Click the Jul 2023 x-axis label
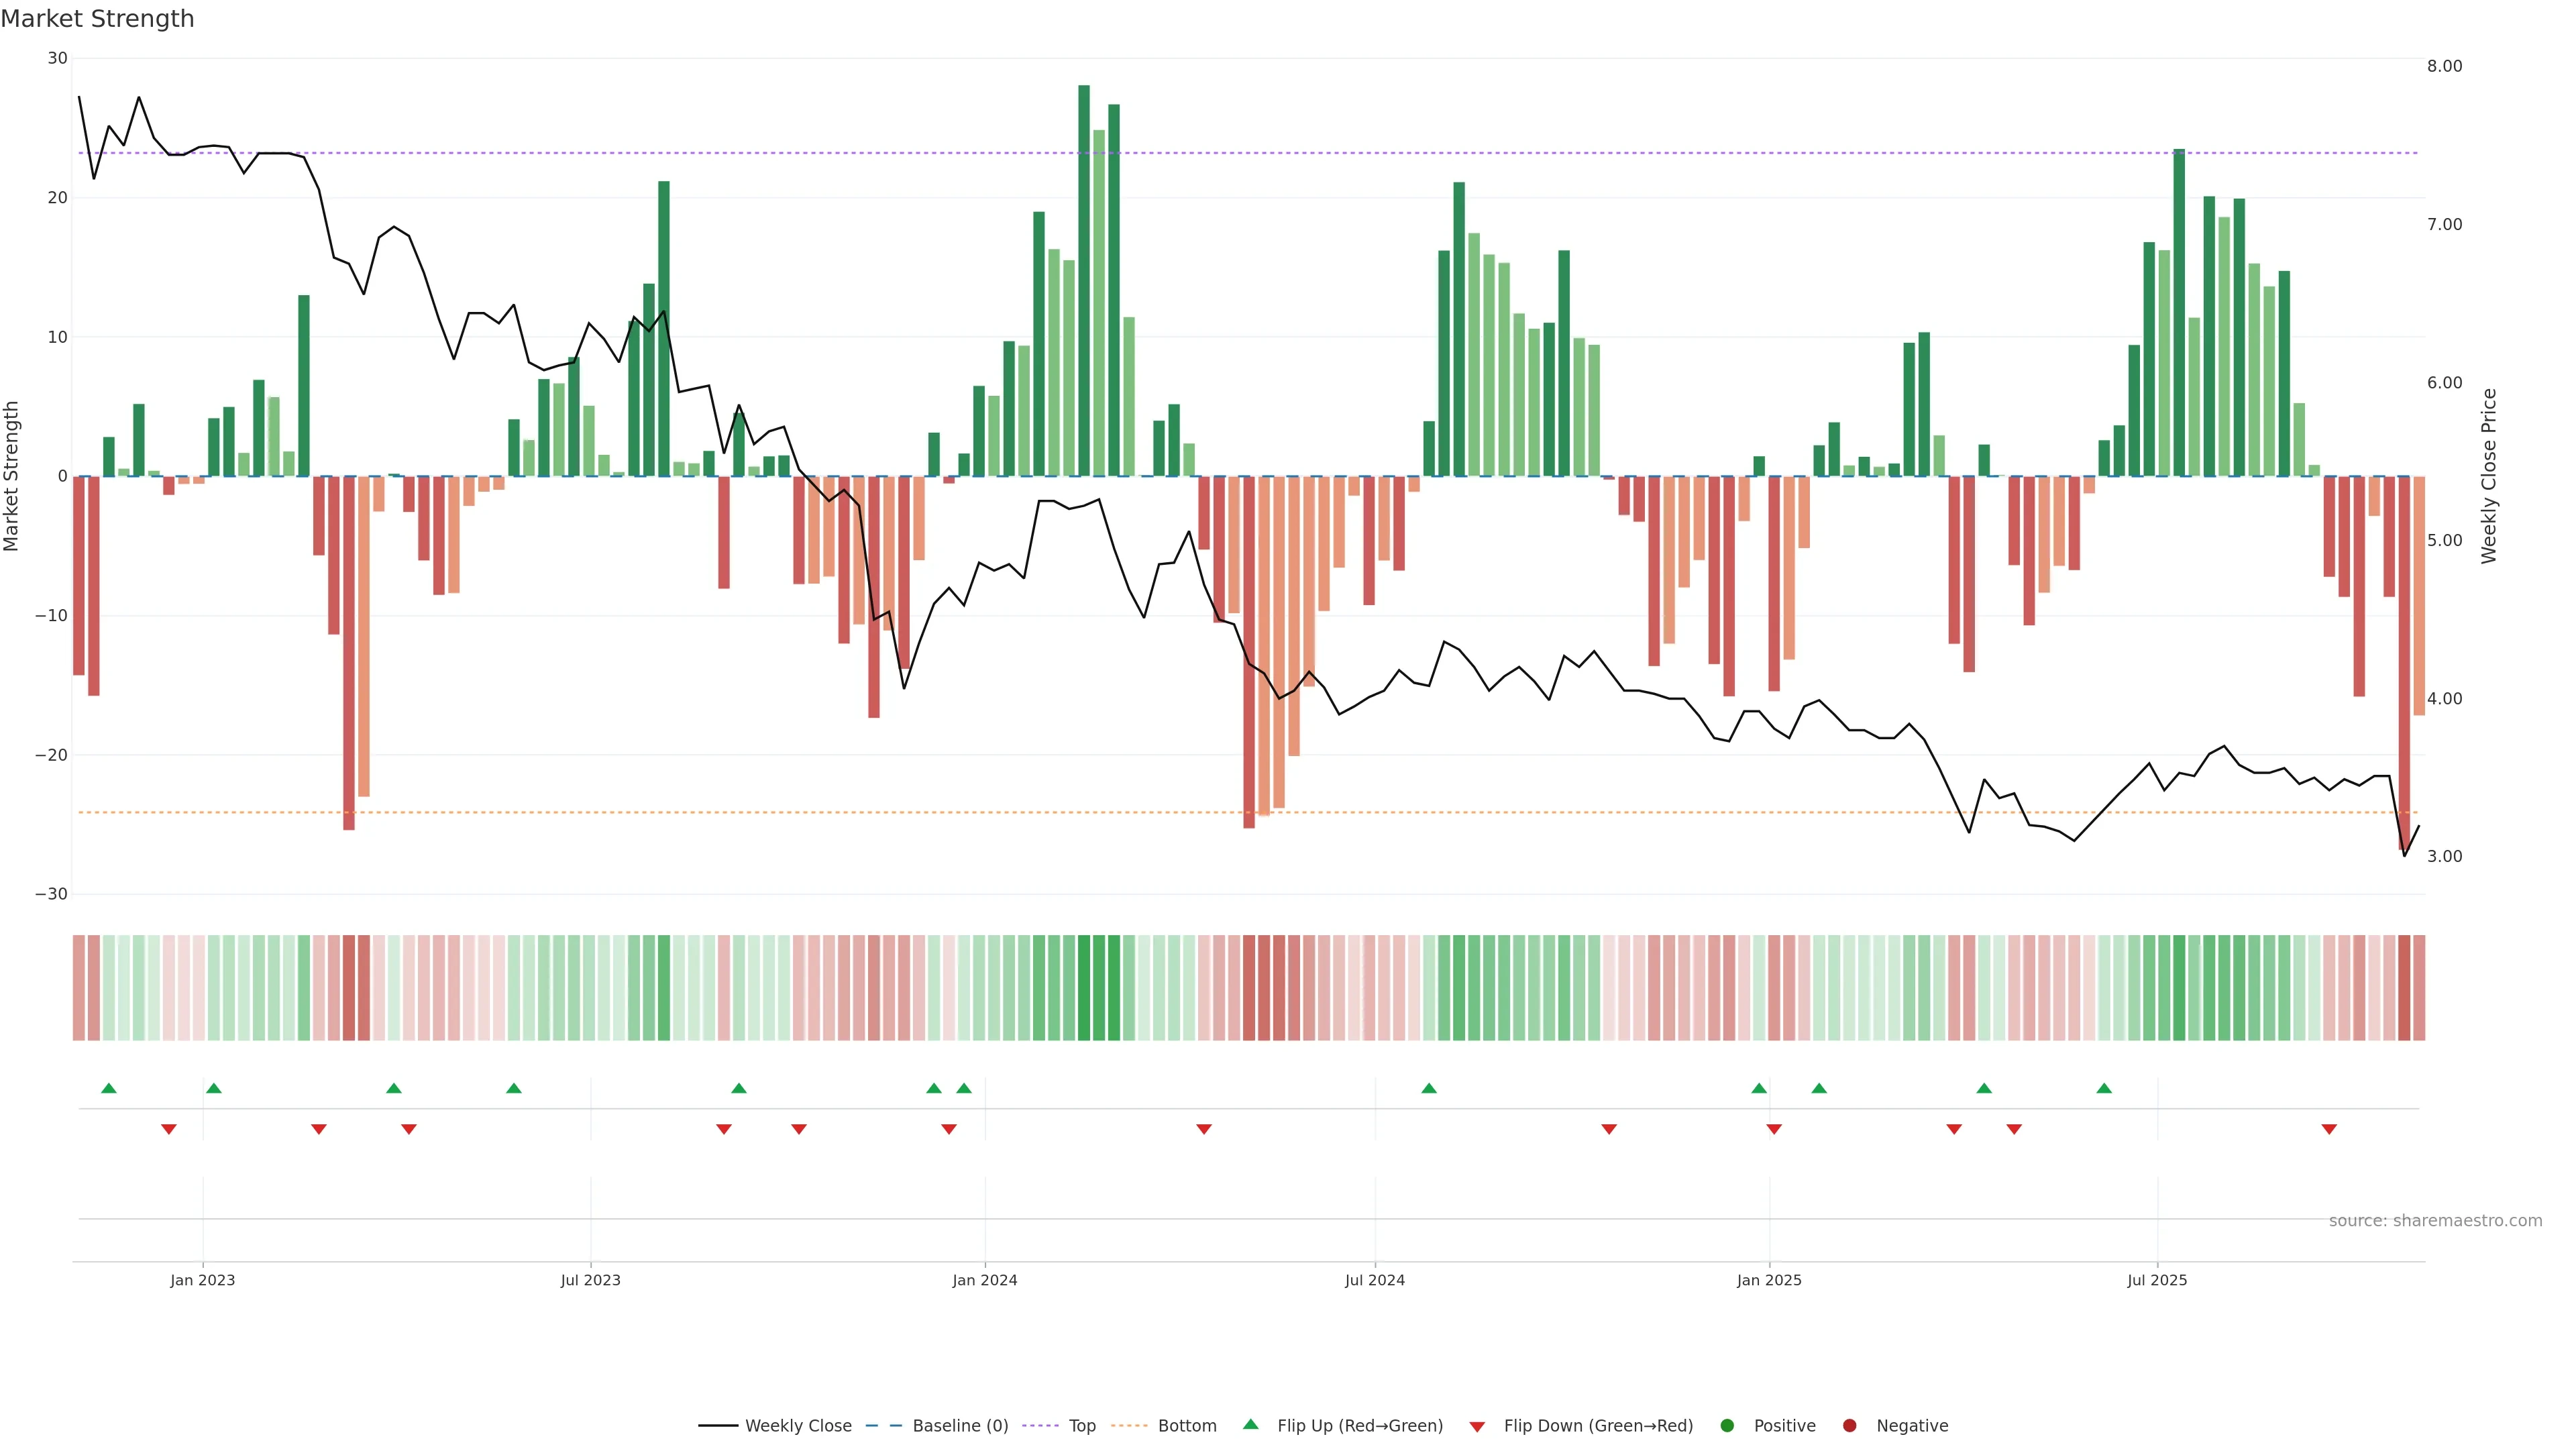The width and height of the screenshot is (2576, 1449). click(590, 1280)
